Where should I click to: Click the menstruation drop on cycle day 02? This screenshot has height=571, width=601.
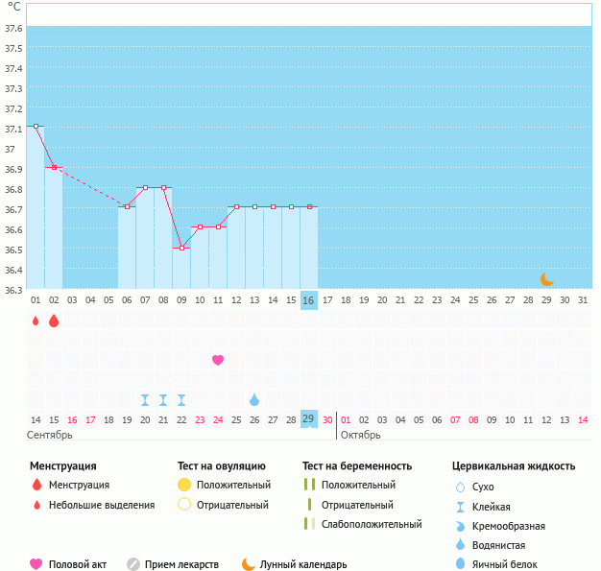(x=54, y=321)
